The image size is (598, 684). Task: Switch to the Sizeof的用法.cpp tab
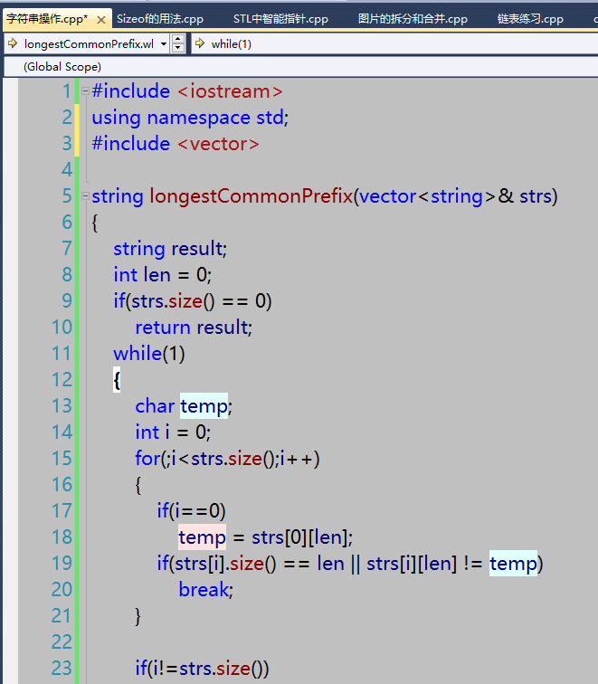point(159,19)
